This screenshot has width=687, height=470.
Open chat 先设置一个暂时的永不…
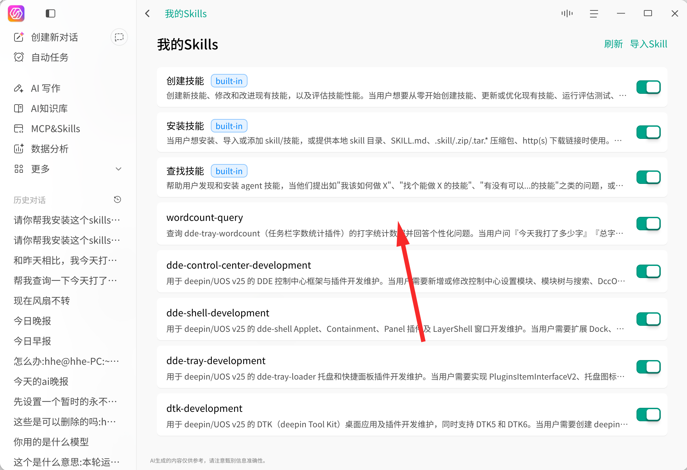click(x=65, y=401)
